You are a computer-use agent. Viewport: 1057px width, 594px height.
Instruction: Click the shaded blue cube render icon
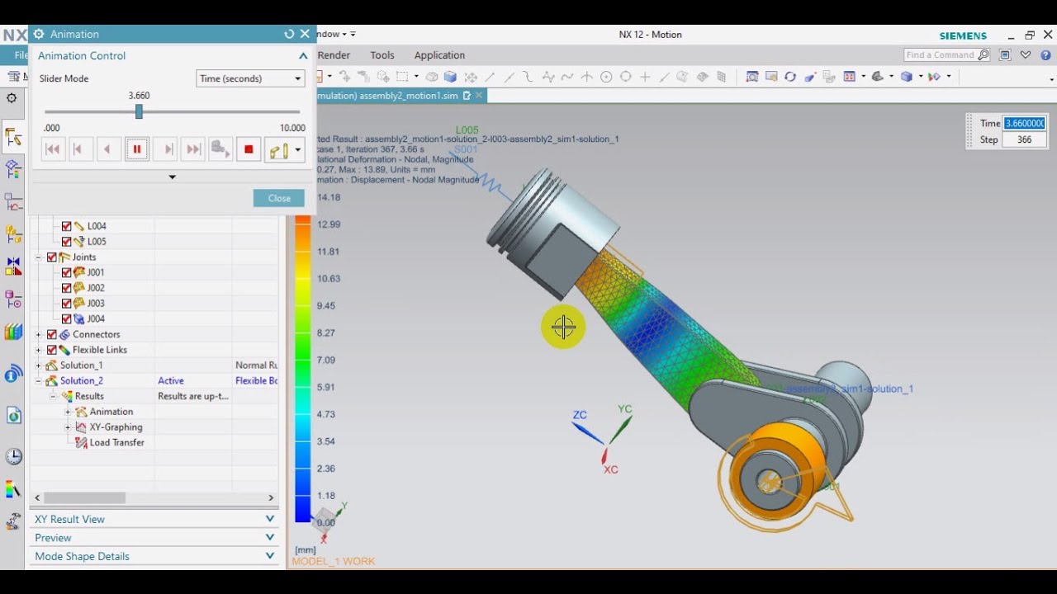click(450, 77)
